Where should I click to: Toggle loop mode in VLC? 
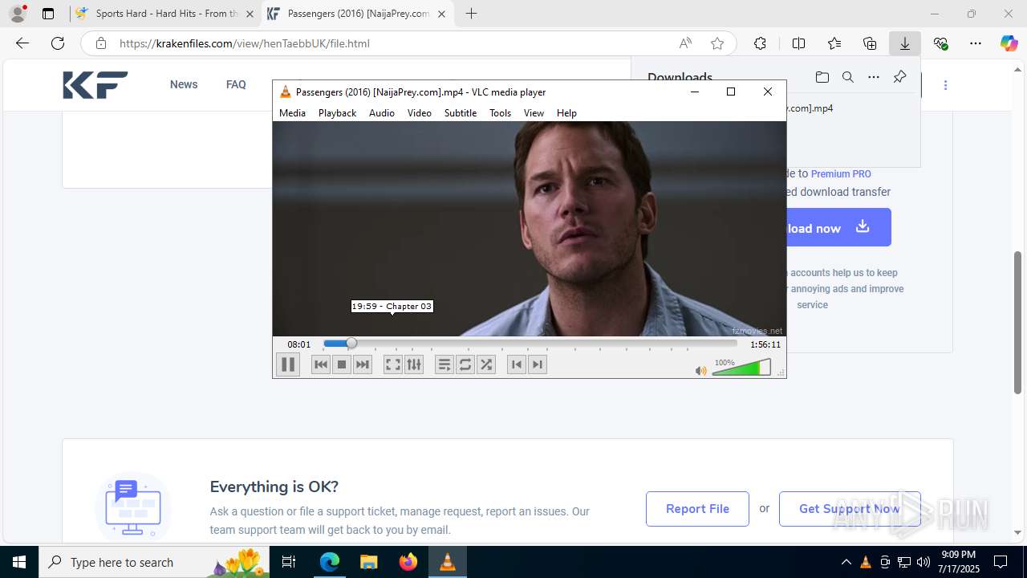point(465,364)
